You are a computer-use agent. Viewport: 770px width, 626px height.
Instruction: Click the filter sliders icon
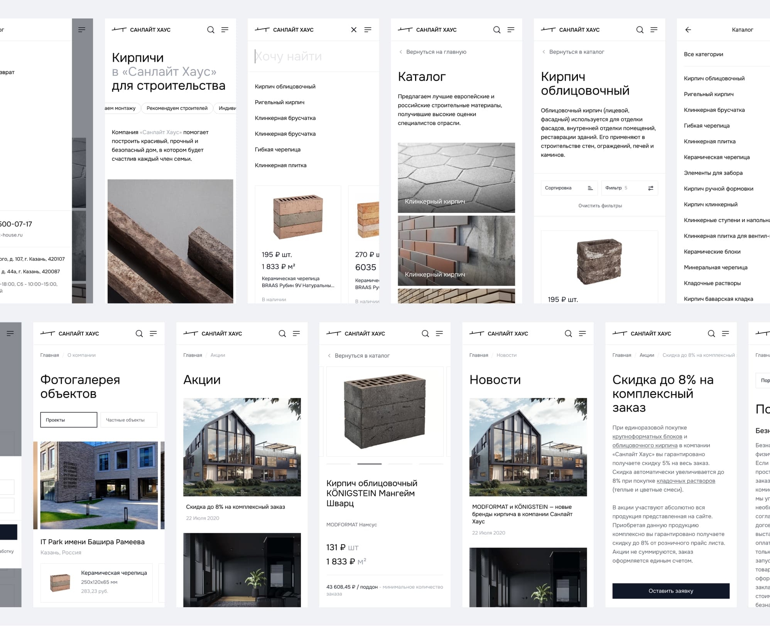(x=651, y=188)
